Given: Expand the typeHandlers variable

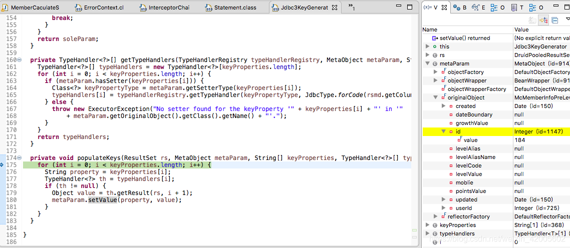Looking at the screenshot, I should click(x=428, y=233).
